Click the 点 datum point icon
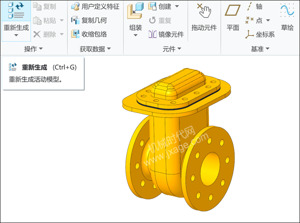This screenshot has height=223, width=300. [249, 20]
